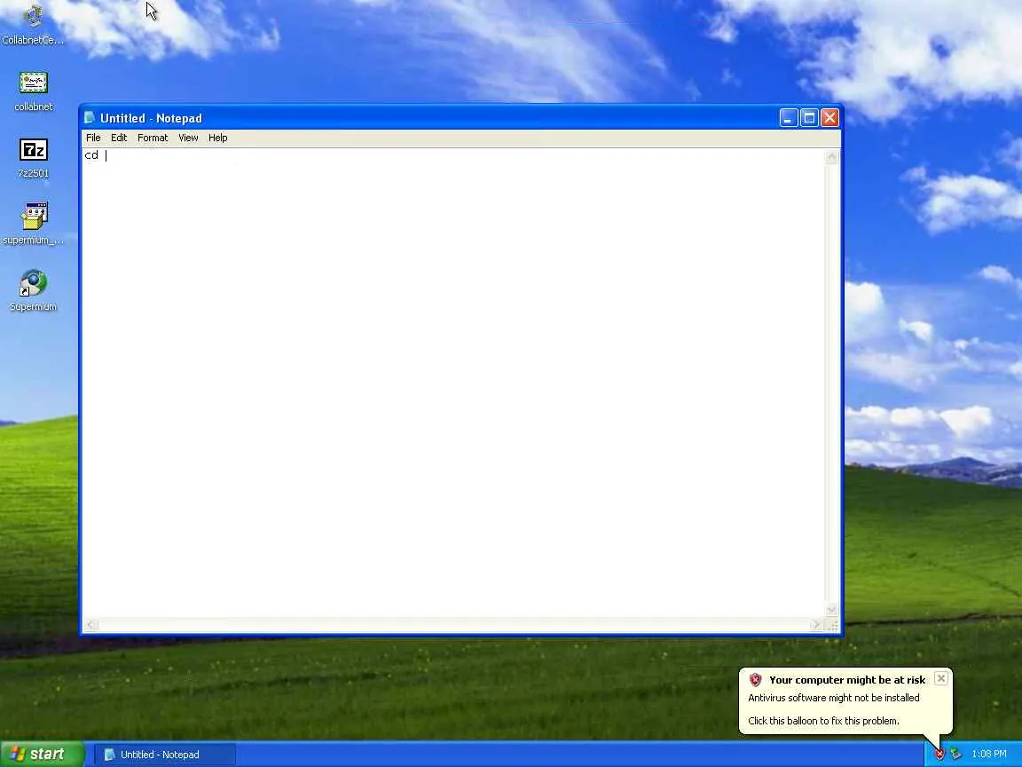Click the shield icon in the balloon
The image size is (1022, 767).
756,680
